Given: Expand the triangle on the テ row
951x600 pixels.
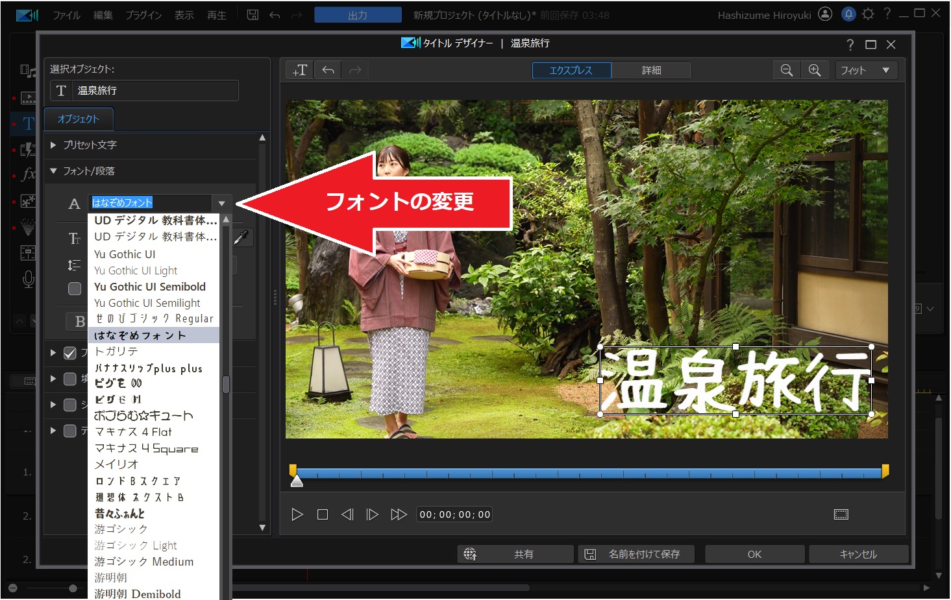Looking at the screenshot, I should pyautogui.click(x=53, y=431).
